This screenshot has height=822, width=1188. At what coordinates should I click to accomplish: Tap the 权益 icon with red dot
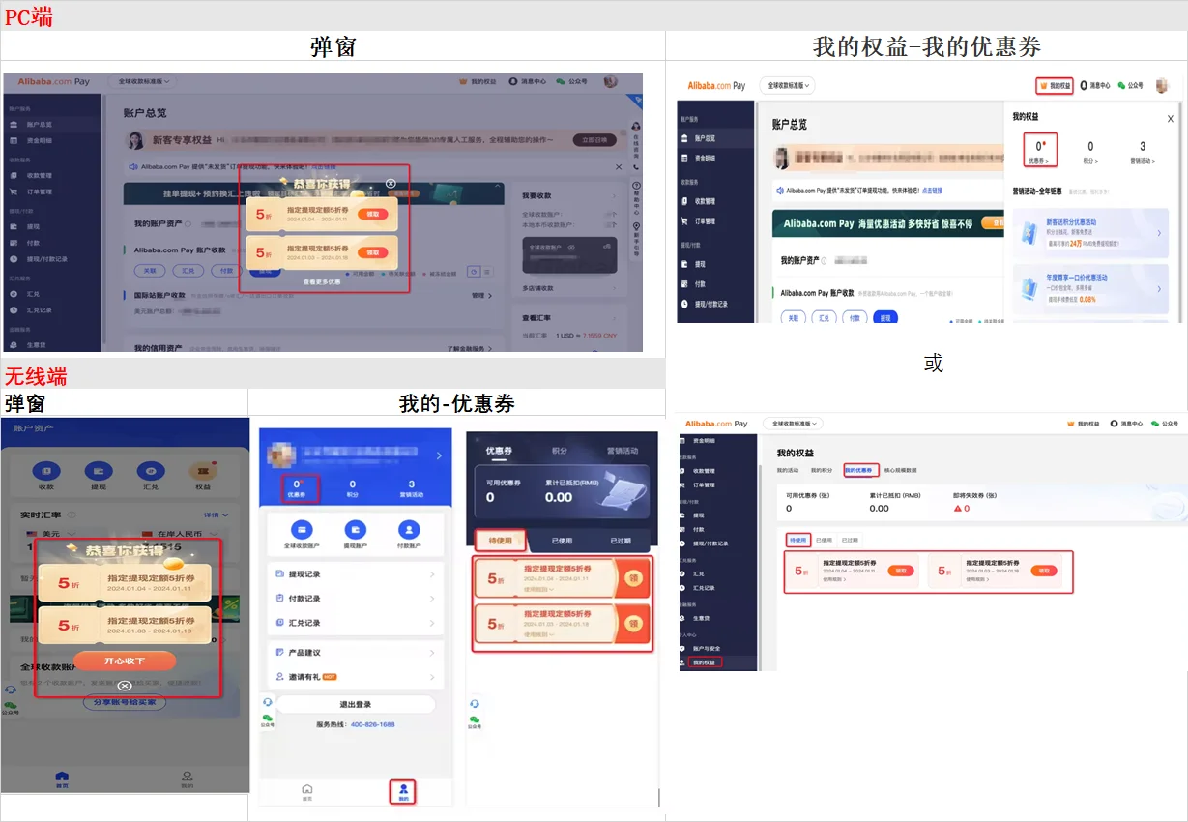[x=201, y=471]
